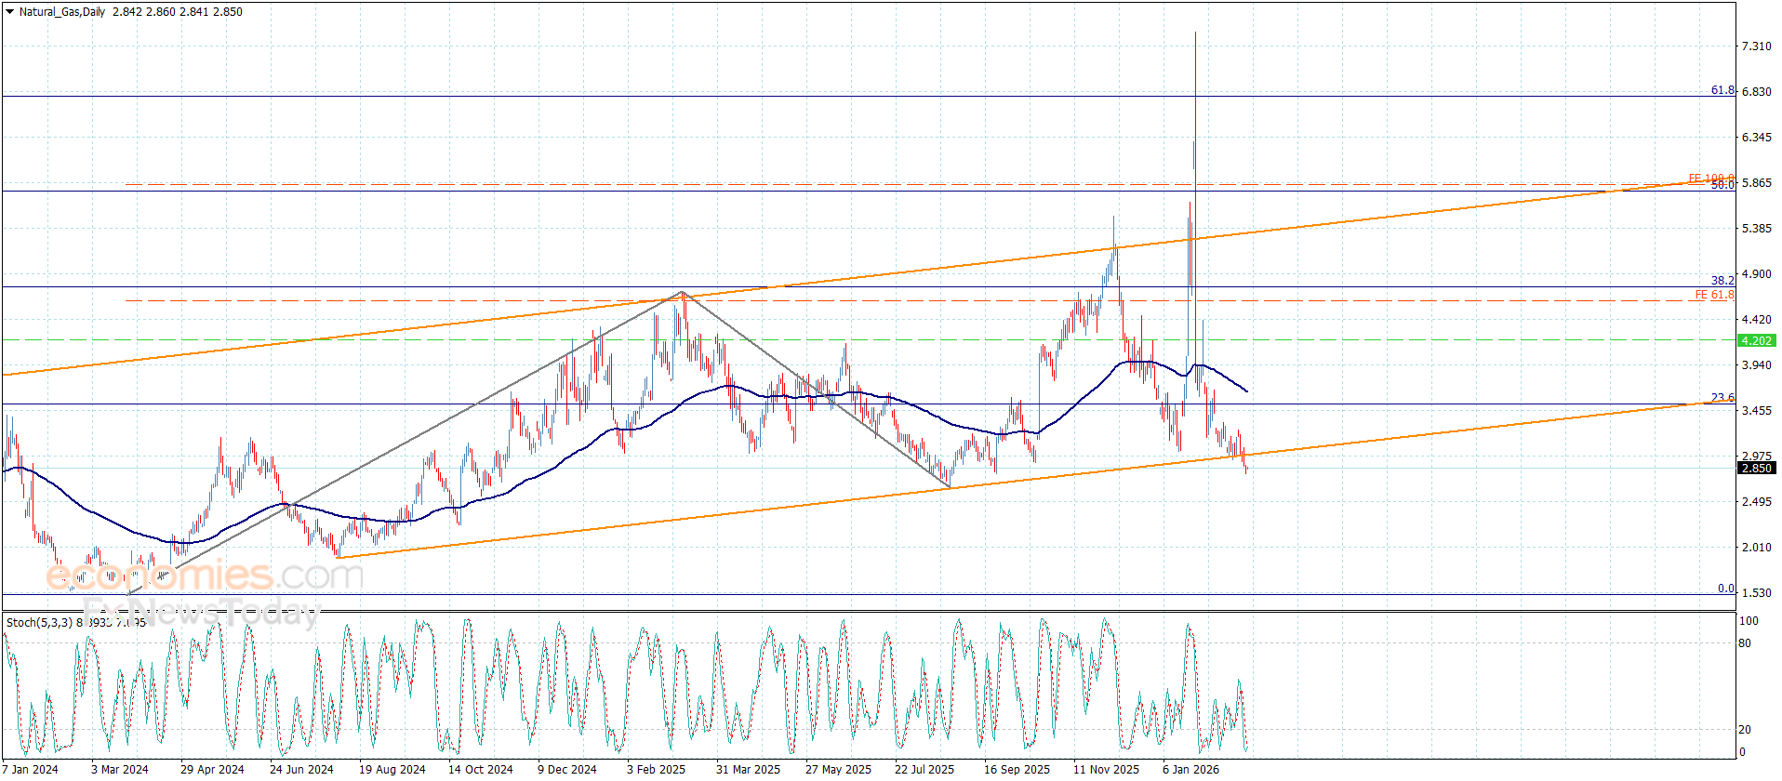Select the 7 Jan 2024 date marker

coord(30,769)
